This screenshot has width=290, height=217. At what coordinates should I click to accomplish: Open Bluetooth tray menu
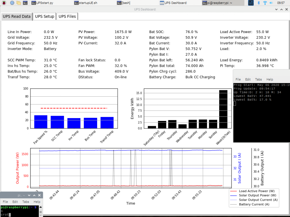[259, 3]
